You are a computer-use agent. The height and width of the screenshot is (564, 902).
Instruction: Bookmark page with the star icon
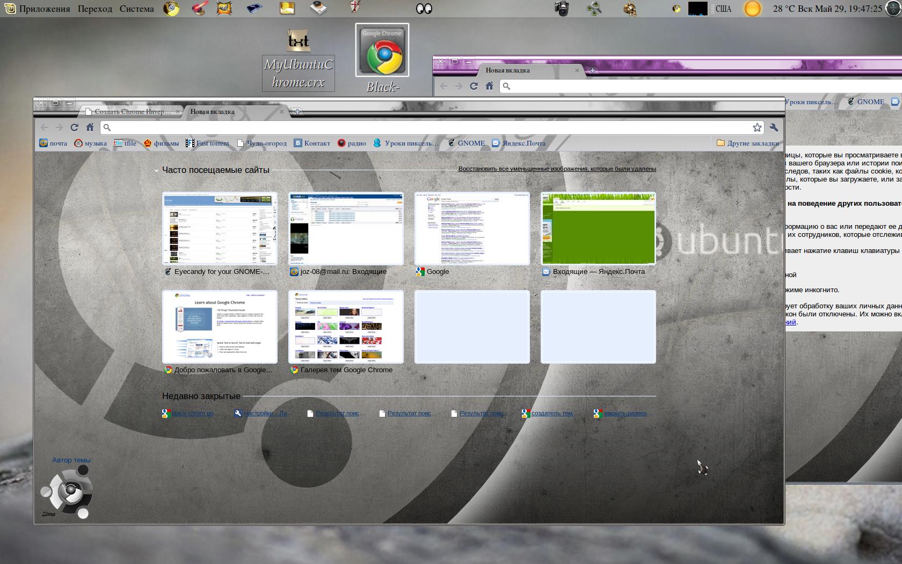click(x=757, y=127)
